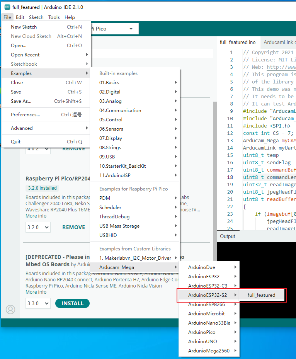
Task: Open Preferences... from File menu
Action: (x=46, y=115)
